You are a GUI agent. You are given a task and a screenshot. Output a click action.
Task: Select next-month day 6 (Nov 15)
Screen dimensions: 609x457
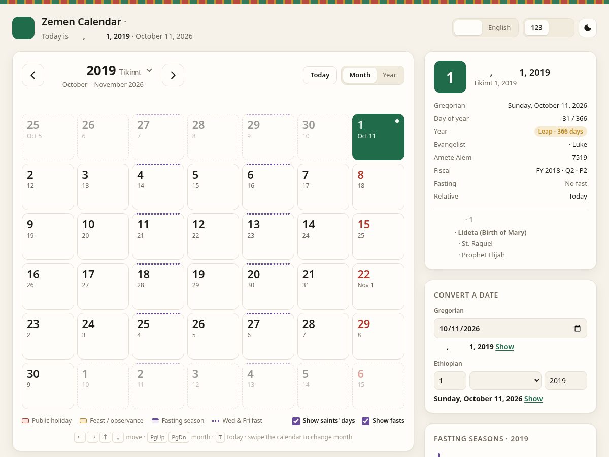click(x=379, y=386)
